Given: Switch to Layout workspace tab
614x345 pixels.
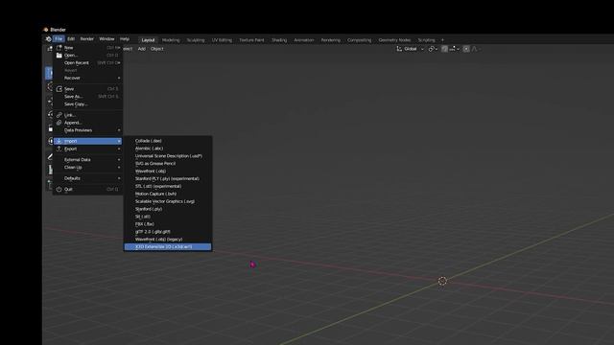Looking at the screenshot, I should (x=148, y=40).
